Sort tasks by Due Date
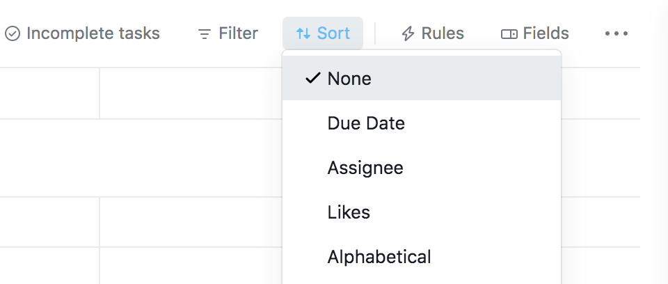668x284 pixels. (366, 123)
